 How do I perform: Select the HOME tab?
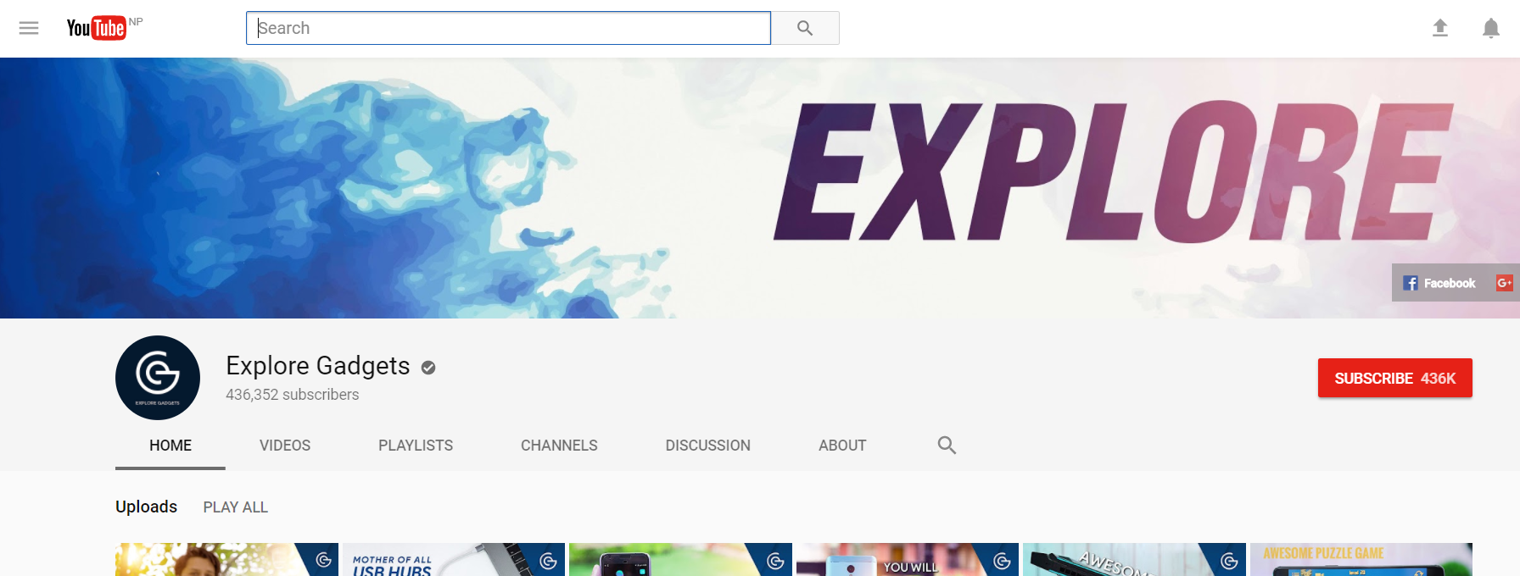(170, 446)
